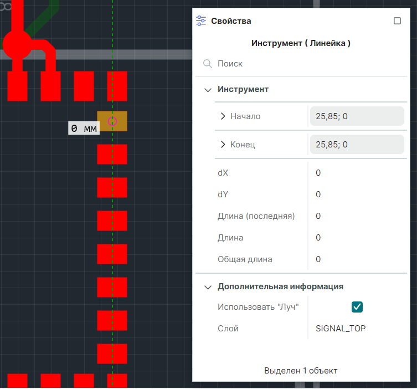417x389 pixels.
Task: Click the red pad directly below orange pad
Action: (x=112, y=154)
